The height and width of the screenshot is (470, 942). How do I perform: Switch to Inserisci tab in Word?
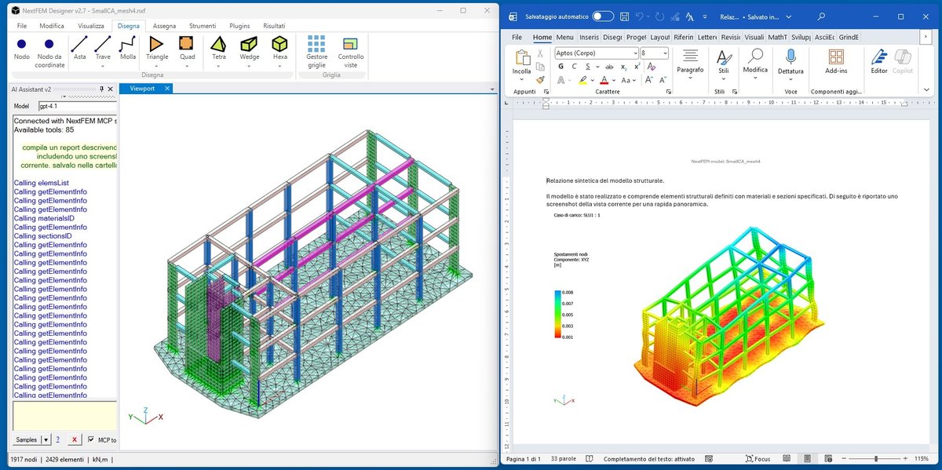589,37
